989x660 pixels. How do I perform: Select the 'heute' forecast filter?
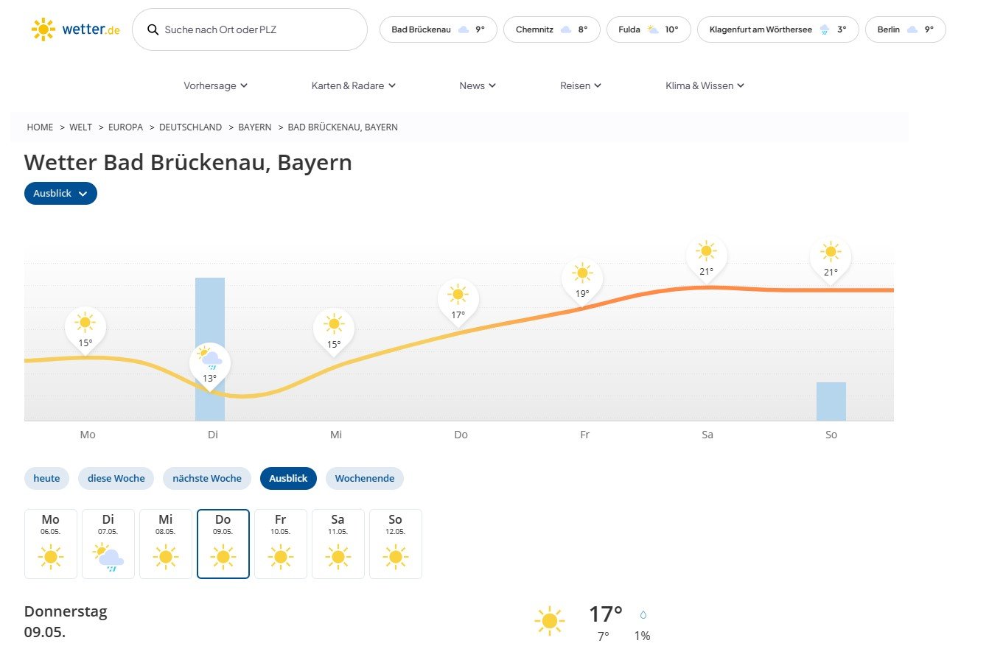click(46, 478)
